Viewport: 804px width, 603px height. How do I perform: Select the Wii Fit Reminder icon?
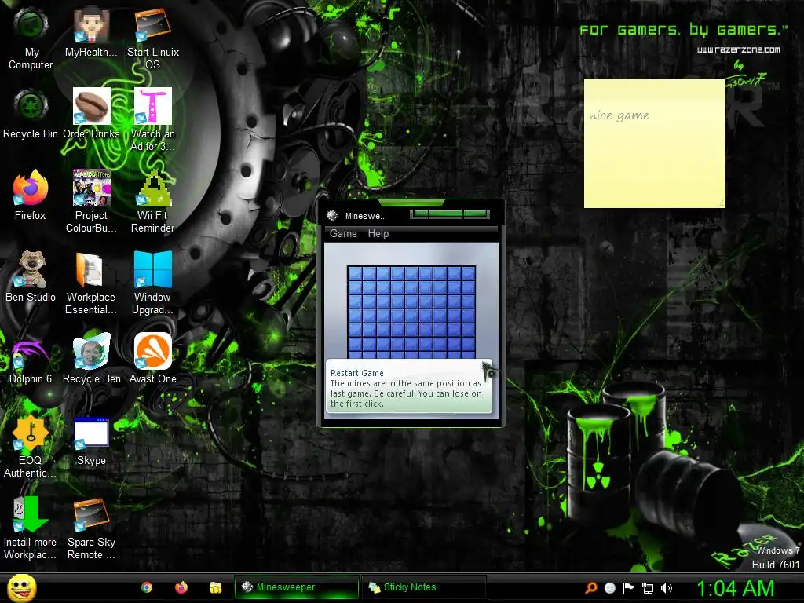tap(152, 188)
